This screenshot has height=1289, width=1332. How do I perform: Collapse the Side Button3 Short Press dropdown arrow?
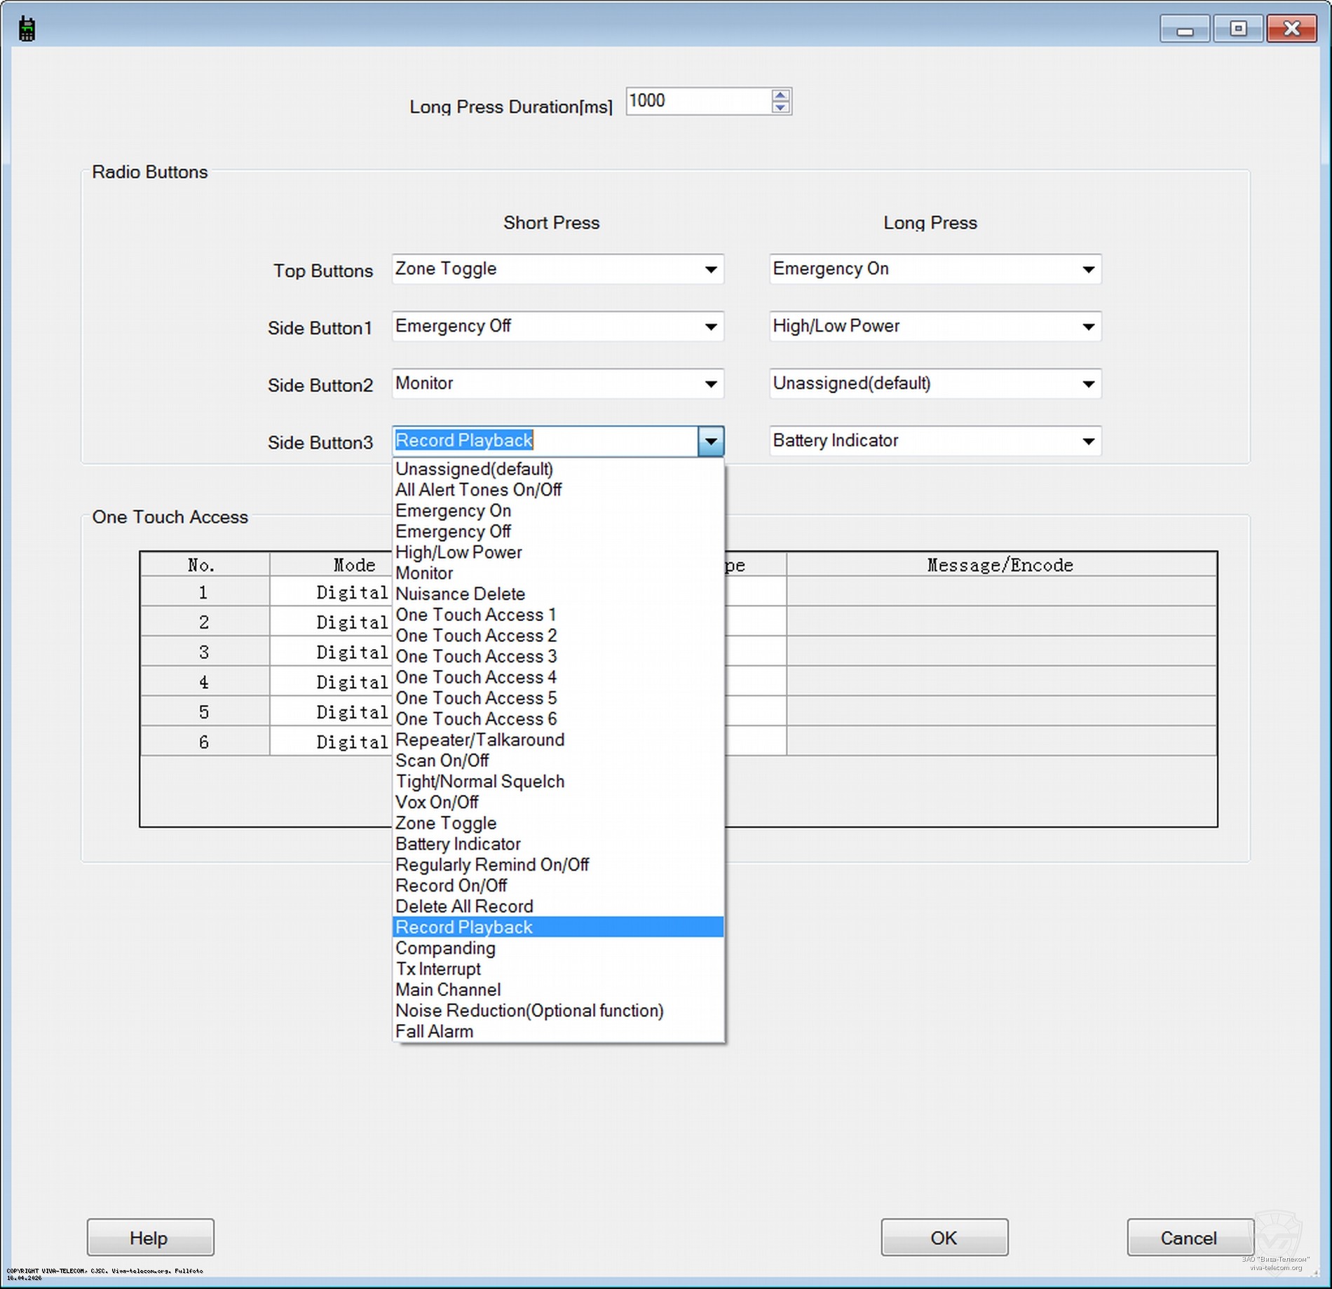[710, 442]
